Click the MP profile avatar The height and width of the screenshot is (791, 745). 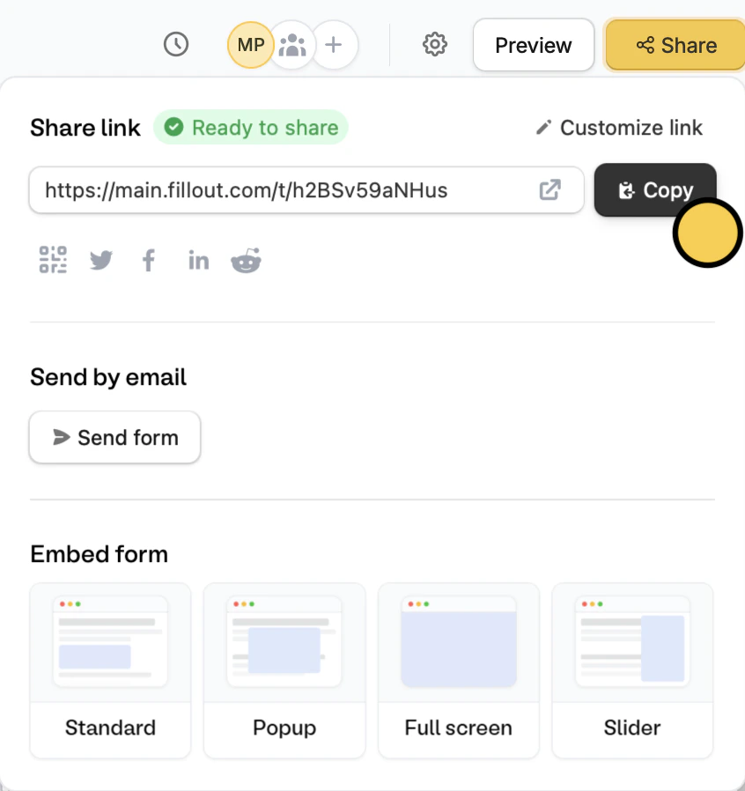(250, 44)
